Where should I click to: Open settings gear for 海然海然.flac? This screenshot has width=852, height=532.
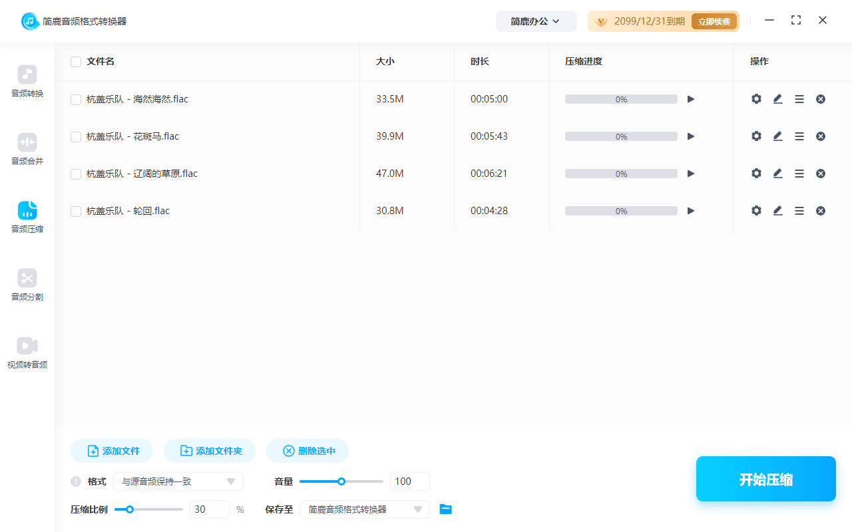756,98
